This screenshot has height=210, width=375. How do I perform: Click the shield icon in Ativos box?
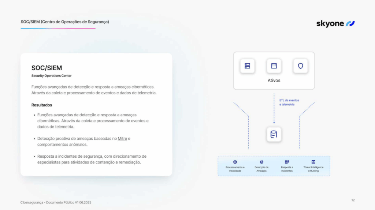[300, 66]
